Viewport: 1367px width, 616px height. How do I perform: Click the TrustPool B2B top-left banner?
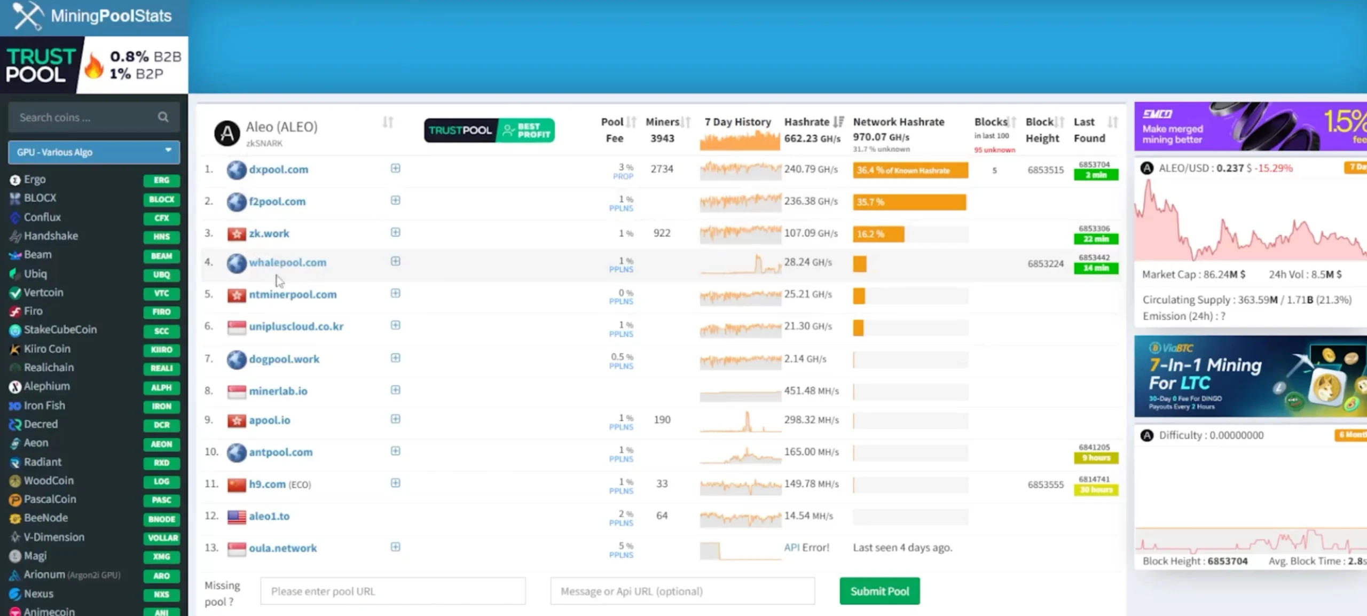[x=94, y=65]
